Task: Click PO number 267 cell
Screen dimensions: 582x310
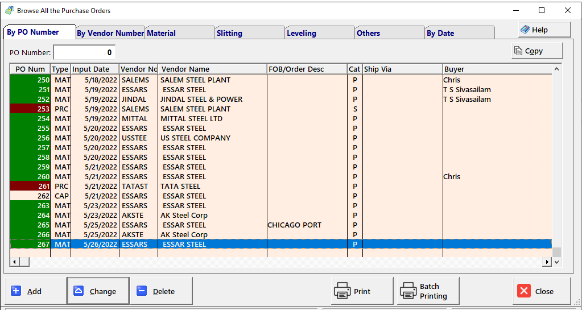Action: pyautogui.click(x=30, y=244)
